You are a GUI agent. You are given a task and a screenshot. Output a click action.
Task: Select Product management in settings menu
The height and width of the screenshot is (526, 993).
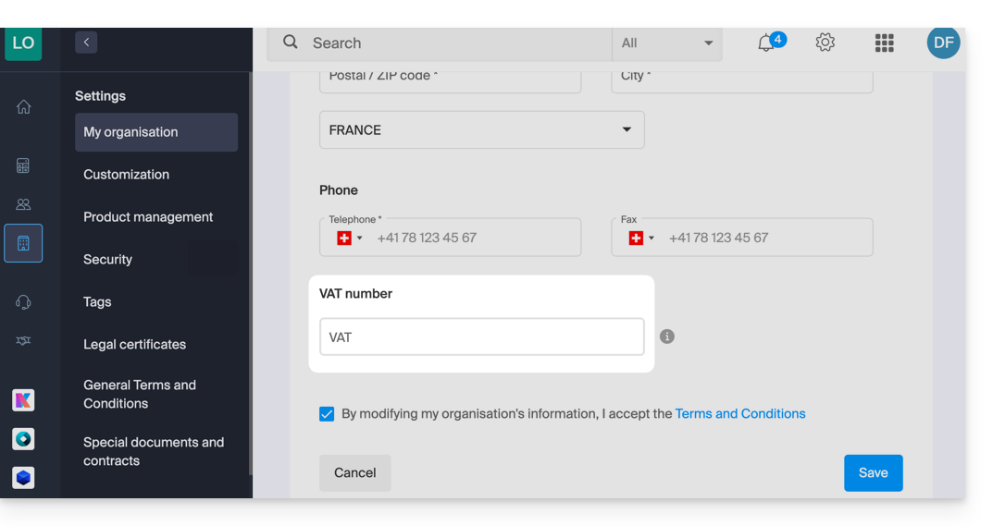click(148, 217)
